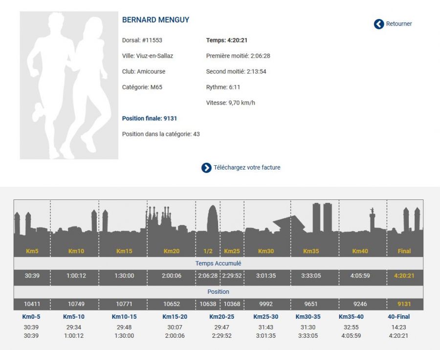Click accumulated time 1:00:12 under Km10
This screenshot has width=440, height=350.
click(76, 276)
